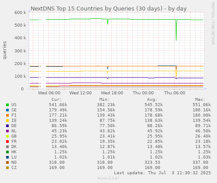This screenshot has width=217, height=183.
Task: Click the Munin 2.0.67 version text
Action: 108,178
